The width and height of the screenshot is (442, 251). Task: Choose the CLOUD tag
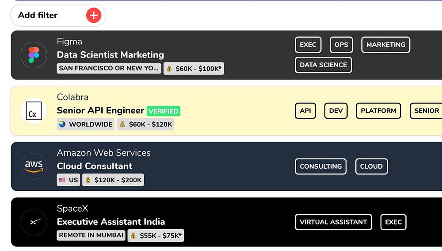click(372, 166)
